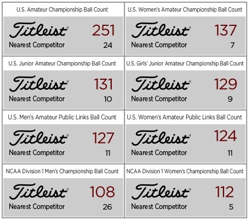Screen dimensions: 250x220
Task: Click Titleist logo in U.S. Amateur Championship panel
Action: tap(39, 30)
